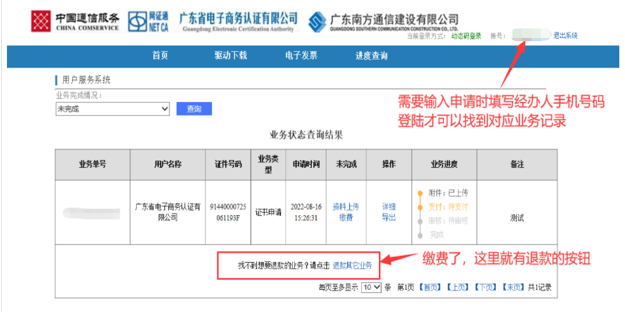This screenshot has height=312, width=625.
Task: Jump to 末页 in the pagination
Action: [513, 287]
